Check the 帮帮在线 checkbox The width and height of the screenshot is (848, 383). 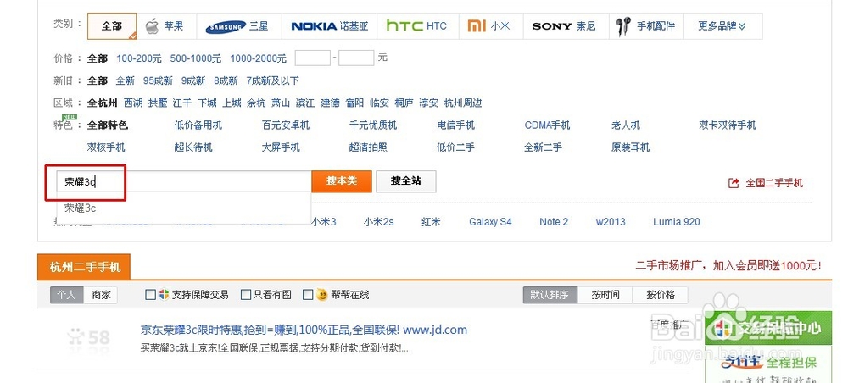click(308, 295)
